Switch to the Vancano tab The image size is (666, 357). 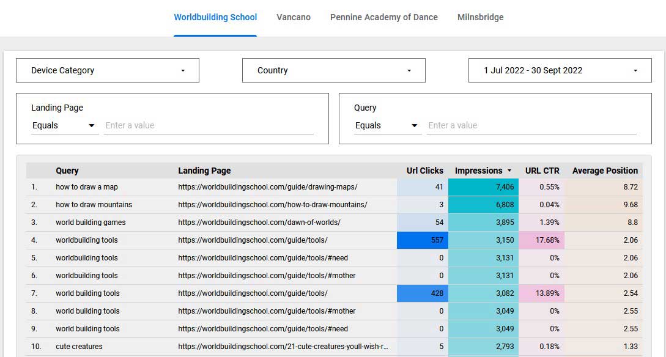(294, 17)
